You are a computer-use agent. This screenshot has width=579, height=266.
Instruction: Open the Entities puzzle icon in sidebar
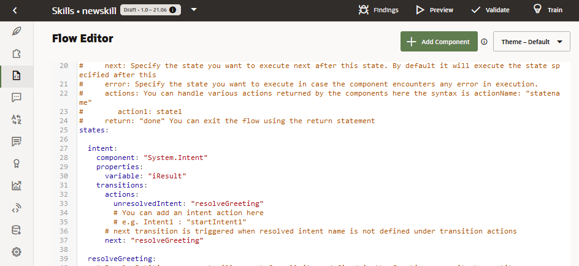coord(17,53)
